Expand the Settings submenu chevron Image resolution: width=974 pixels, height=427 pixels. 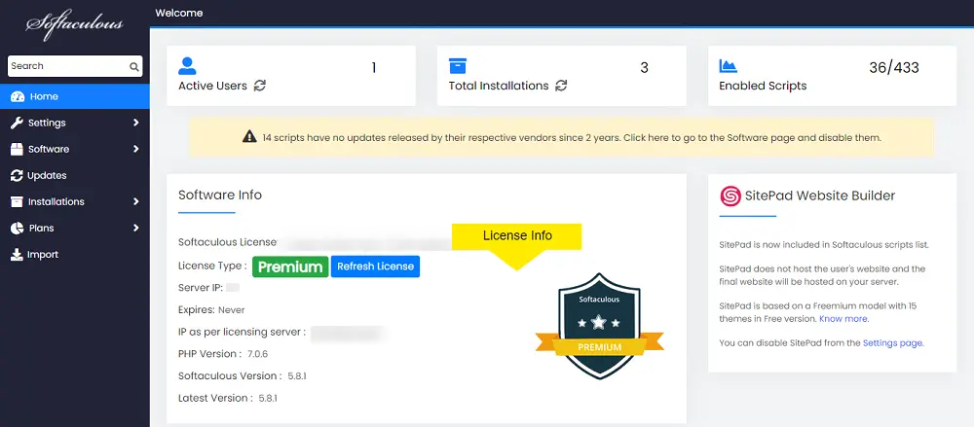[x=135, y=123]
